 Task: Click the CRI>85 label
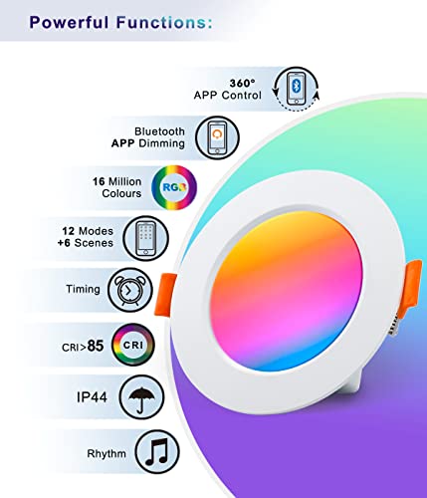83,346
